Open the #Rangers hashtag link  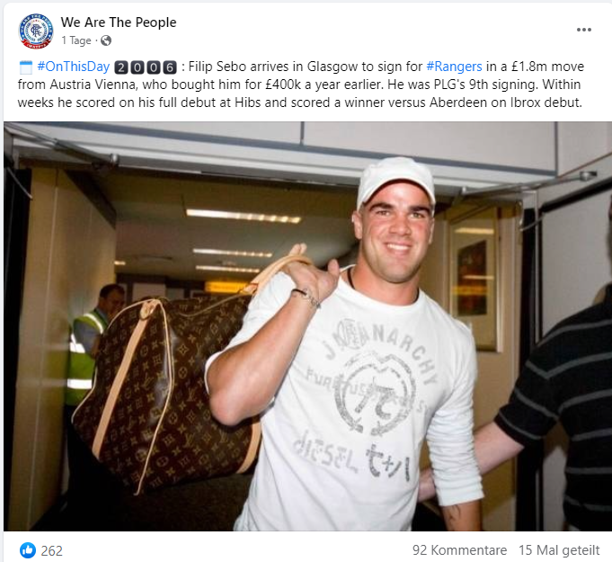tap(454, 67)
